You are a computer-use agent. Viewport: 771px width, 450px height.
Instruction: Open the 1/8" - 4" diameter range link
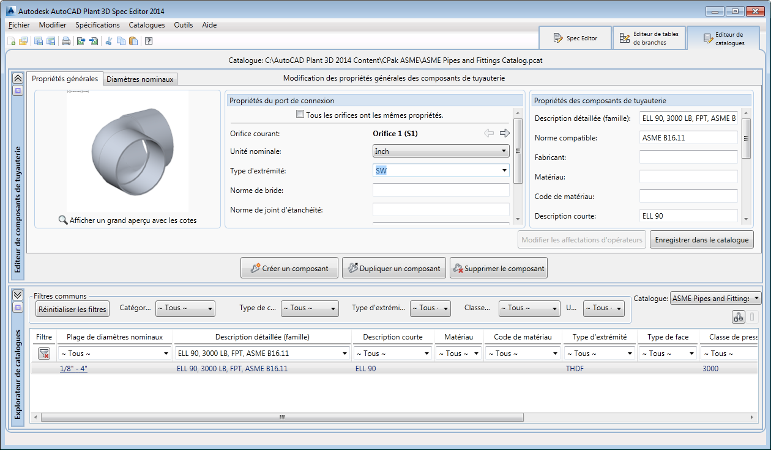click(x=73, y=369)
